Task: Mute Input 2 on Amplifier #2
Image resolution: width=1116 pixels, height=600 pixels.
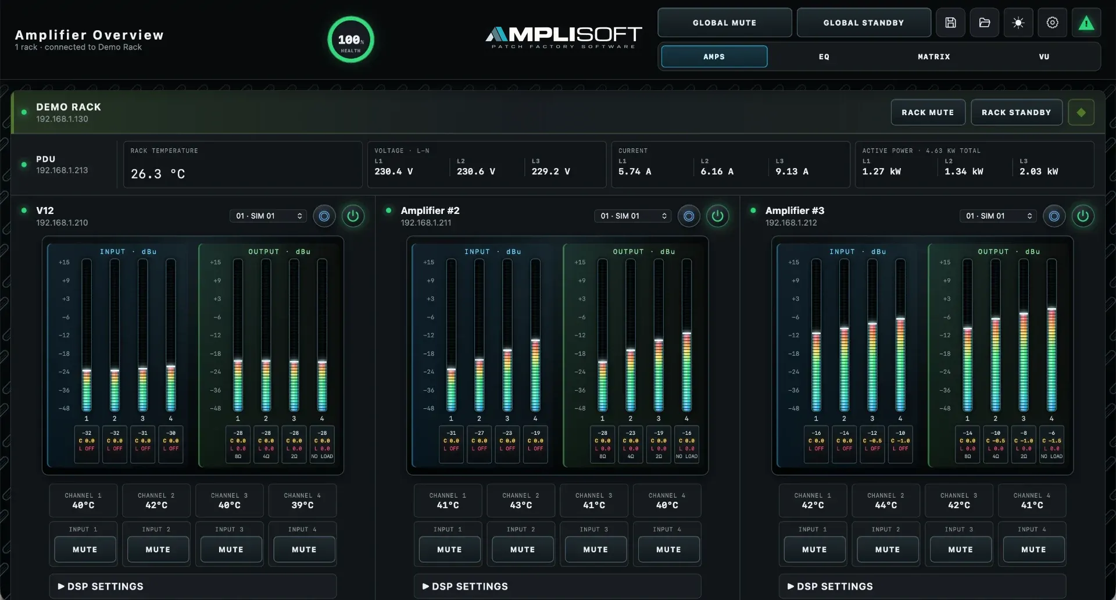Action: tap(523, 549)
